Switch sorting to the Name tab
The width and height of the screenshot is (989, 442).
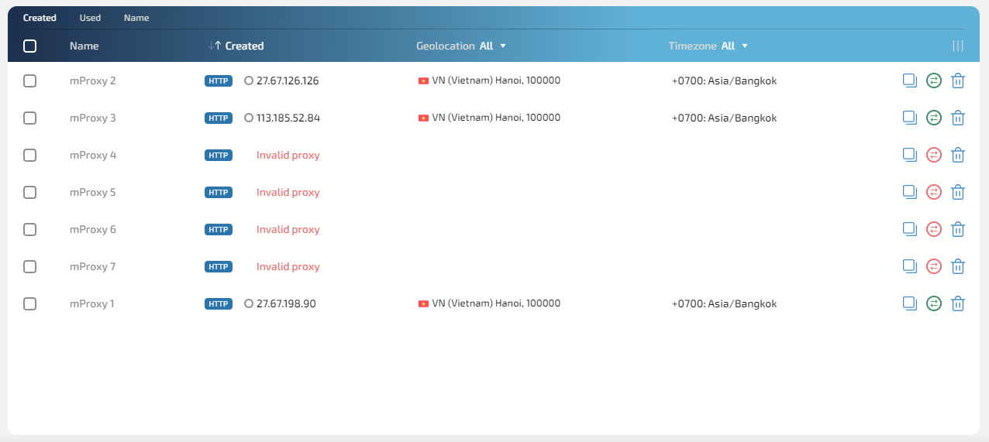[x=136, y=18]
